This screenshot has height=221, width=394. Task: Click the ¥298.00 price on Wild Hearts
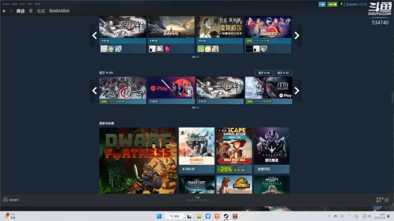coord(189,169)
